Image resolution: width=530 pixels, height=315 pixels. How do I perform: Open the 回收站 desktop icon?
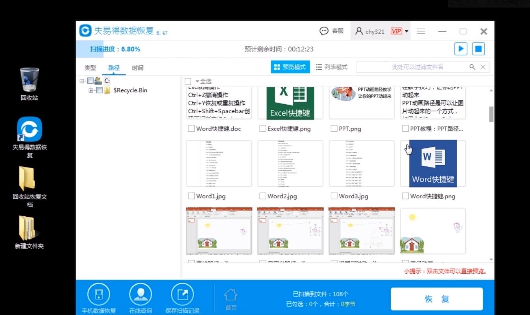30,84
